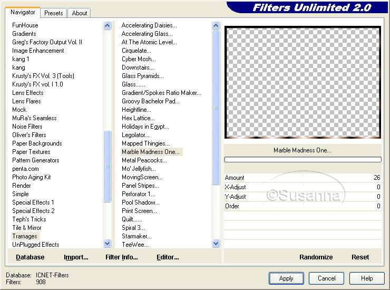Adjust the Order slider row
Image resolution: width=390 pixels, height=290 pixels.
click(x=303, y=206)
